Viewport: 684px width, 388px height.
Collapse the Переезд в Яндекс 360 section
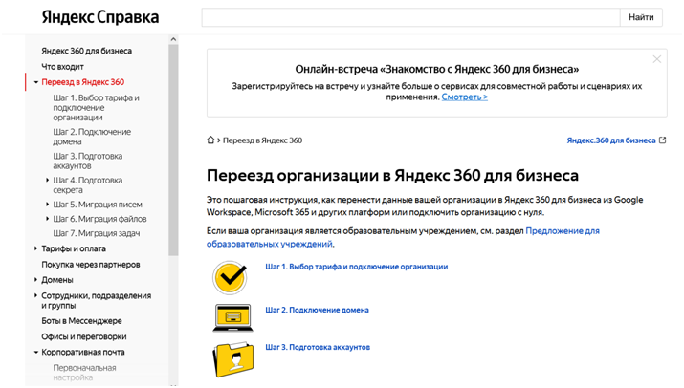[36, 82]
